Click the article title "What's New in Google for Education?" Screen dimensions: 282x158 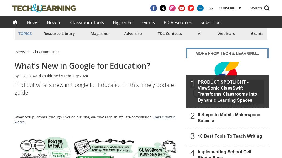82,66
